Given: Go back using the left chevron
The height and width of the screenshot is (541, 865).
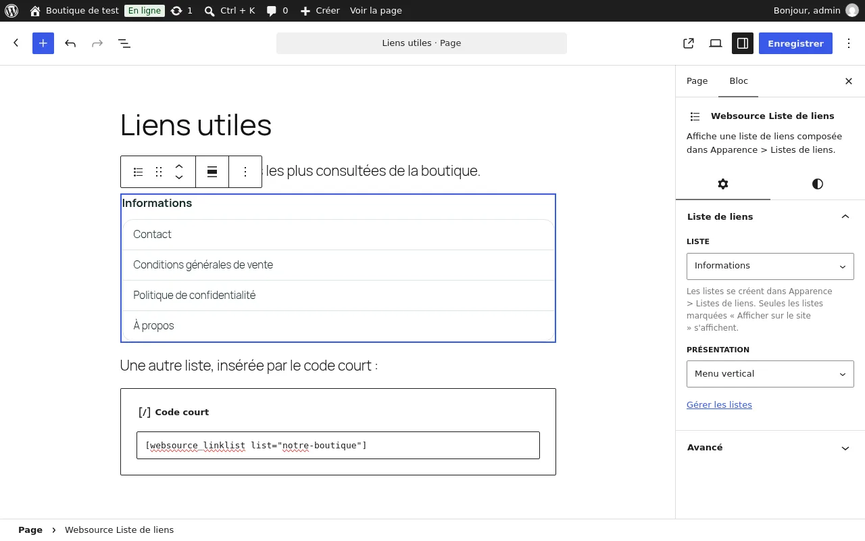Looking at the screenshot, I should (16, 43).
